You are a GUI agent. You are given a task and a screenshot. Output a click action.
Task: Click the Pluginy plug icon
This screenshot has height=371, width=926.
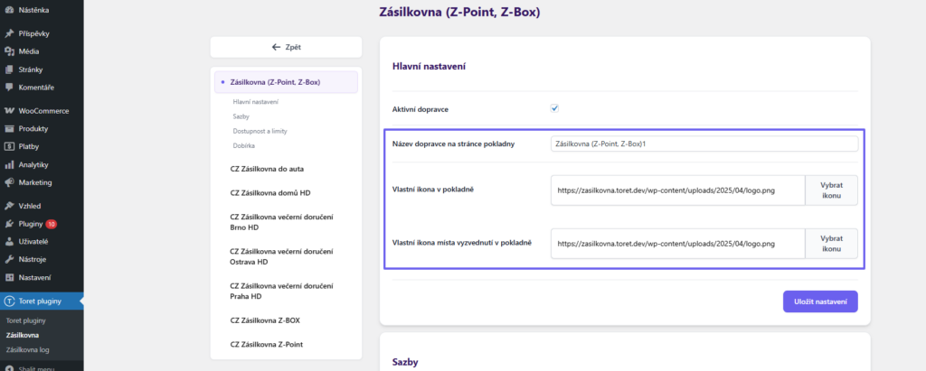pos(9,224)
